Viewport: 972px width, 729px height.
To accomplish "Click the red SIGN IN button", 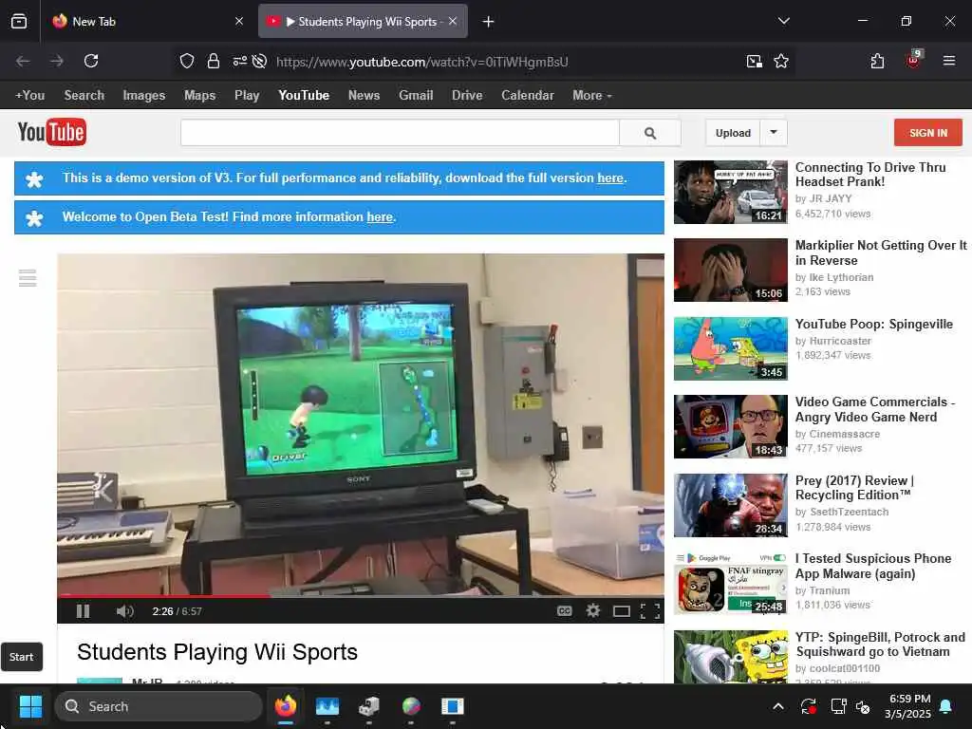I will (928, 133).
